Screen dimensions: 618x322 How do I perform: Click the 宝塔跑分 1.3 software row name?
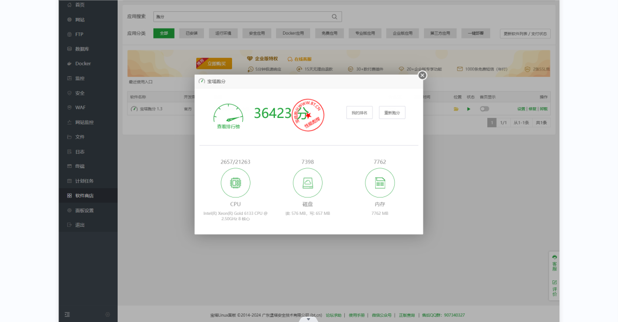point(151,109)
